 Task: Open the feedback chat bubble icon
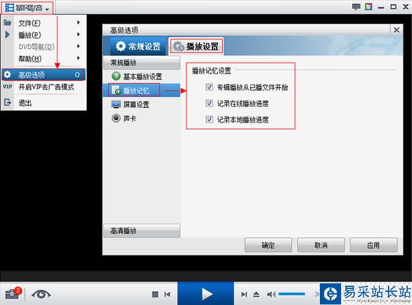coord(356,7)
